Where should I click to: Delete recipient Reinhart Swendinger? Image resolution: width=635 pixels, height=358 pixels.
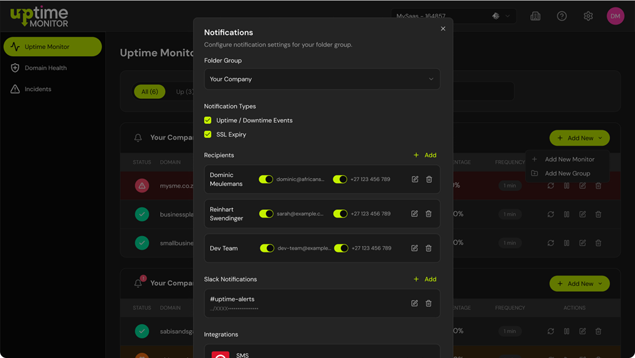click(x=429, y=214)
